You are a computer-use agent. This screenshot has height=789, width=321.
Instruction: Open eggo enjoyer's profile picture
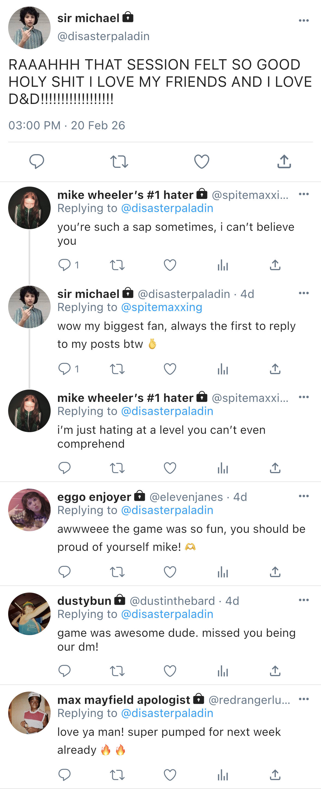click(29, 510)
